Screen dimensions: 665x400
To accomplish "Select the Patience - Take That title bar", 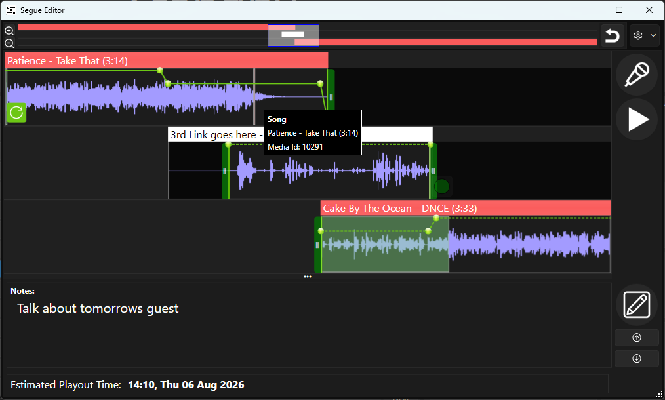I will pos(167,60).
